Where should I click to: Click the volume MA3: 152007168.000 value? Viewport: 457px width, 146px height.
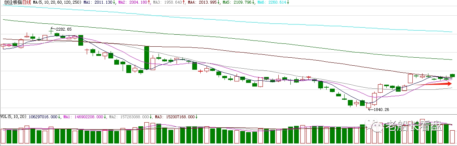[175, 117]
